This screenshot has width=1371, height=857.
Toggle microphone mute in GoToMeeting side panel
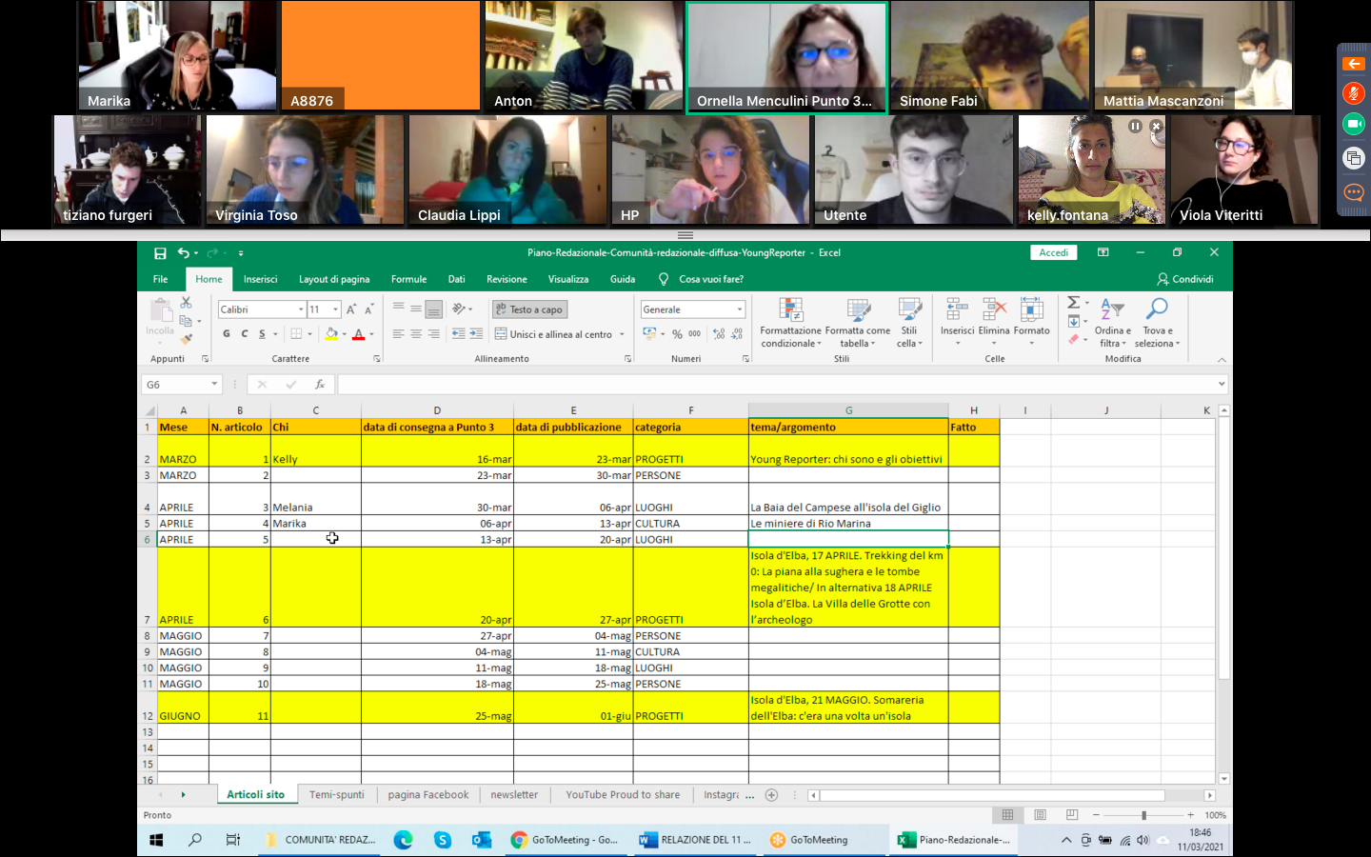click(x=1354, y=93)
